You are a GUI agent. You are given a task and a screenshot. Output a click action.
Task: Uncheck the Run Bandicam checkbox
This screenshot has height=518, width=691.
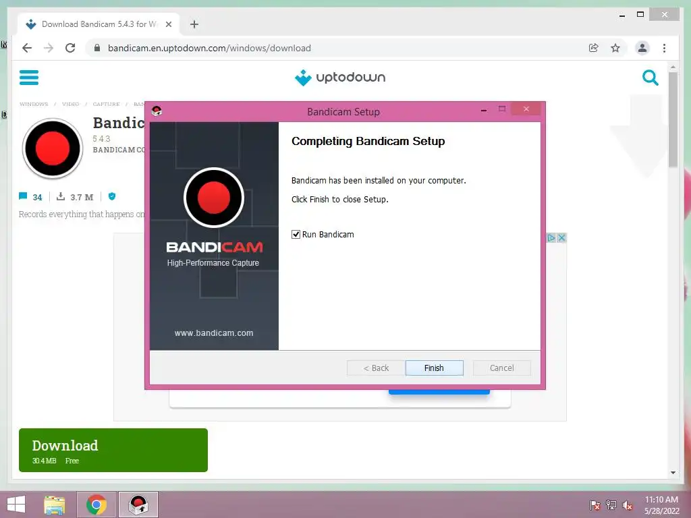point(296,234)
